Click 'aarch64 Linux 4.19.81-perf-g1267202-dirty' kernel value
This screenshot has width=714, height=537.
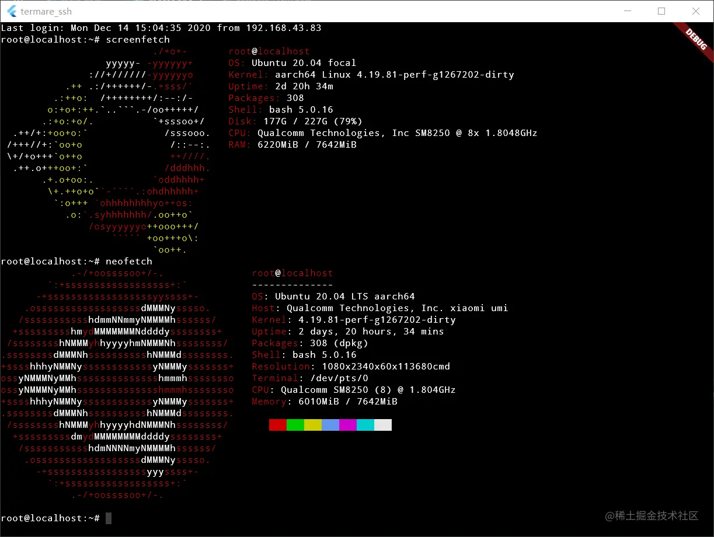pyautogui.click(x=395, y=75)
